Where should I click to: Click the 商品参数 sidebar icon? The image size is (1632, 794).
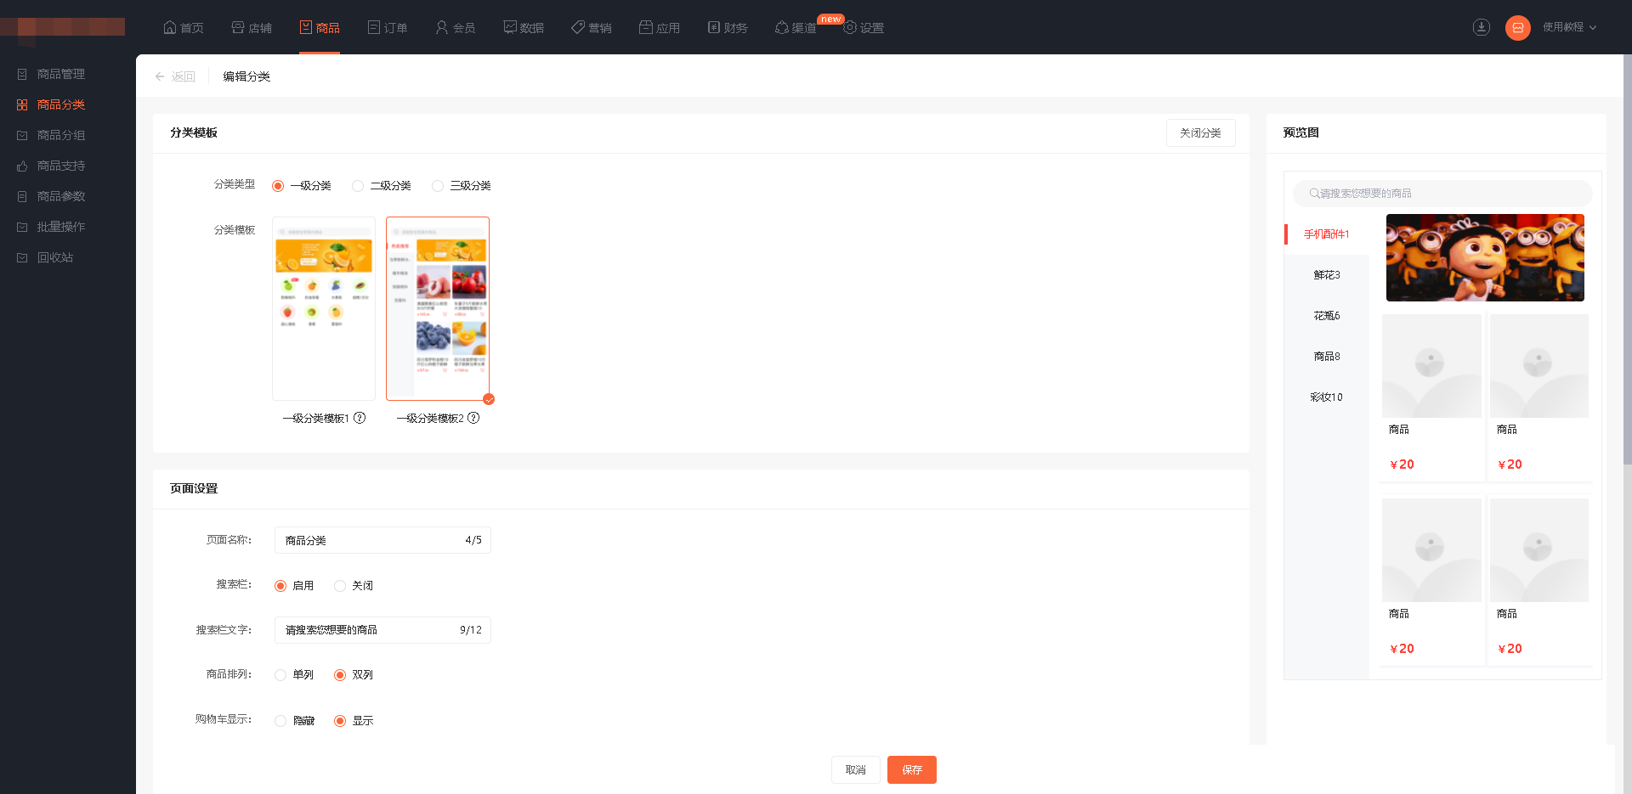[22, 197]
